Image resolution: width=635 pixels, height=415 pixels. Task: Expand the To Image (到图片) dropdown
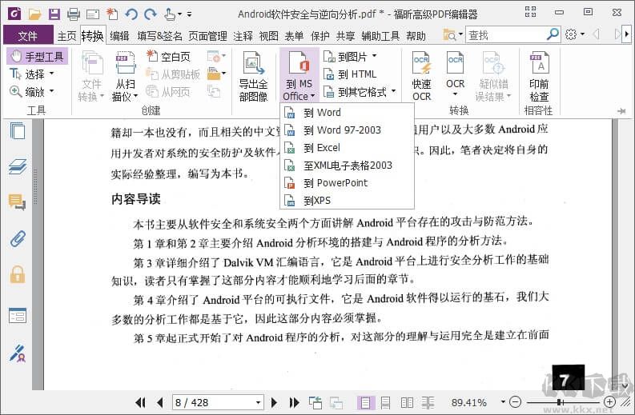coord(374,56)
